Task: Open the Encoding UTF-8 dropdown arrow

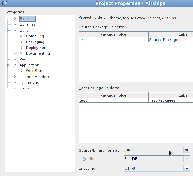Action: [x=187, y=168]
